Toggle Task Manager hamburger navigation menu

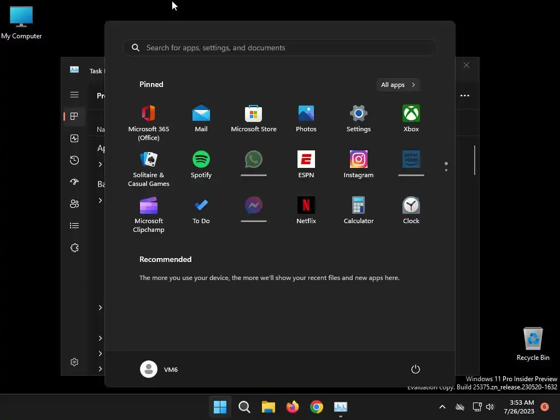(x=74, y=95)
